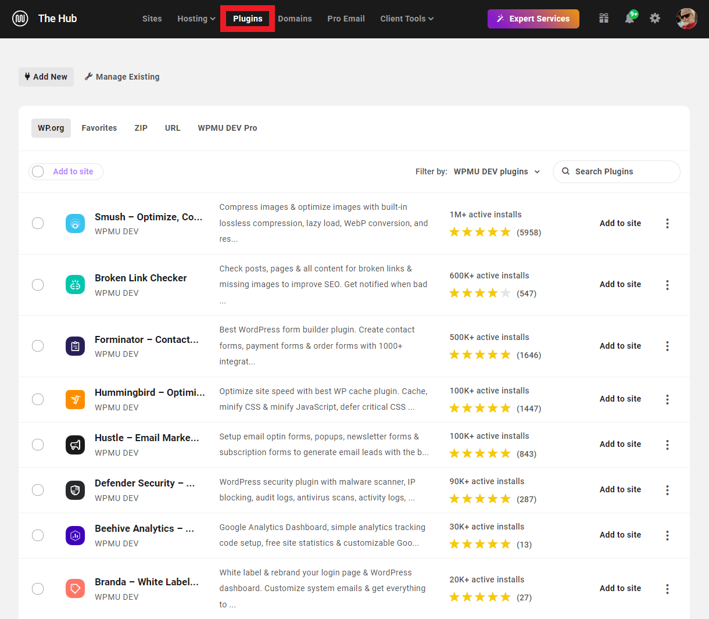Click "600K+ active installs" text
Image resolution: width=709 pixels, height=619 pixels.
489,275
